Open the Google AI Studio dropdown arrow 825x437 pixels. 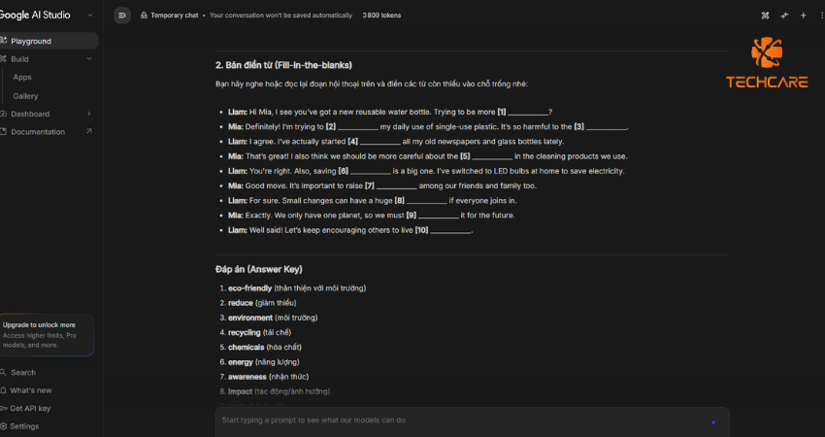[x=90, y=16]
